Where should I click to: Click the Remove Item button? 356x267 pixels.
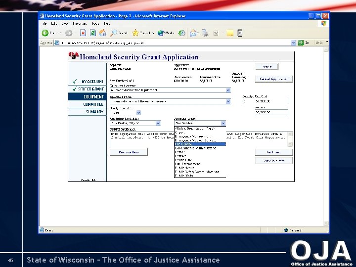click(x=129, y=152)
